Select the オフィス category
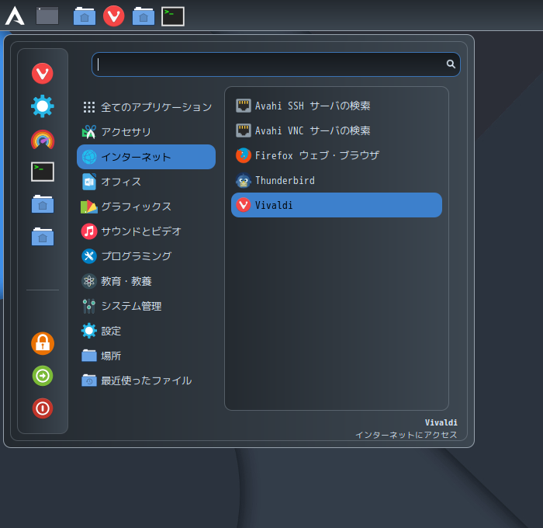 pos(146,182)
